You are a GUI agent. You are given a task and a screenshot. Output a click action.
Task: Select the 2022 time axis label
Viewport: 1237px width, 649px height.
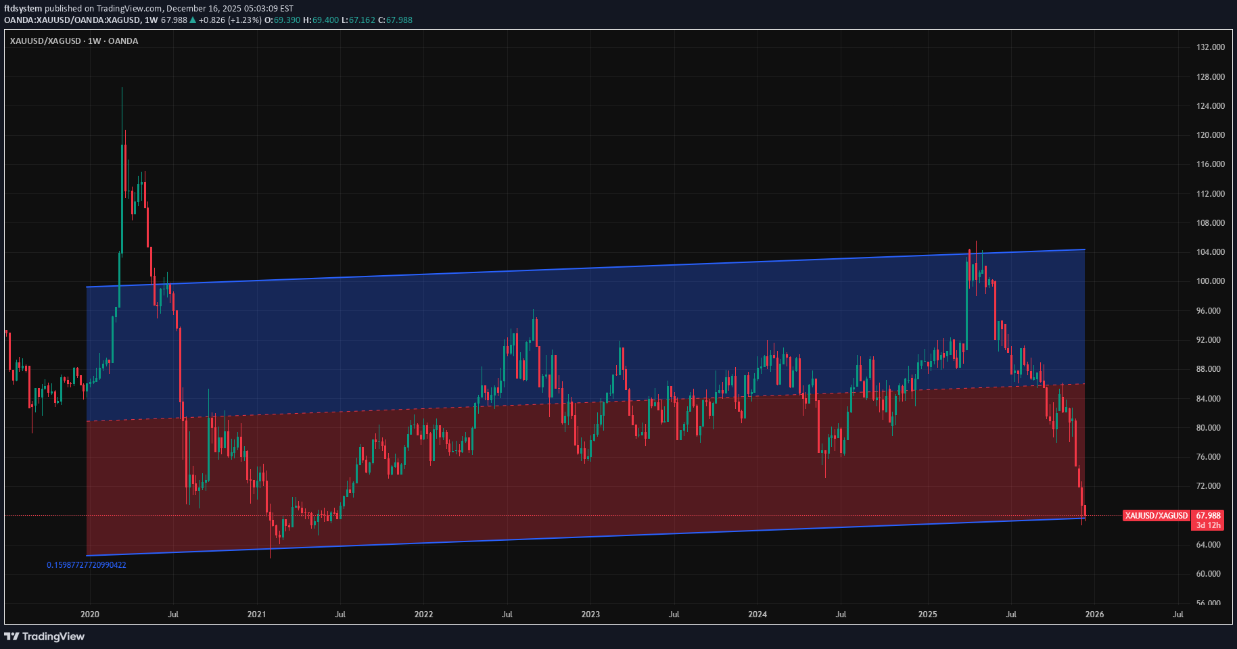point(423,615)
